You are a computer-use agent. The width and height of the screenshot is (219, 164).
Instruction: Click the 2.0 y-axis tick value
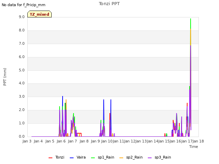coord(22,110)
